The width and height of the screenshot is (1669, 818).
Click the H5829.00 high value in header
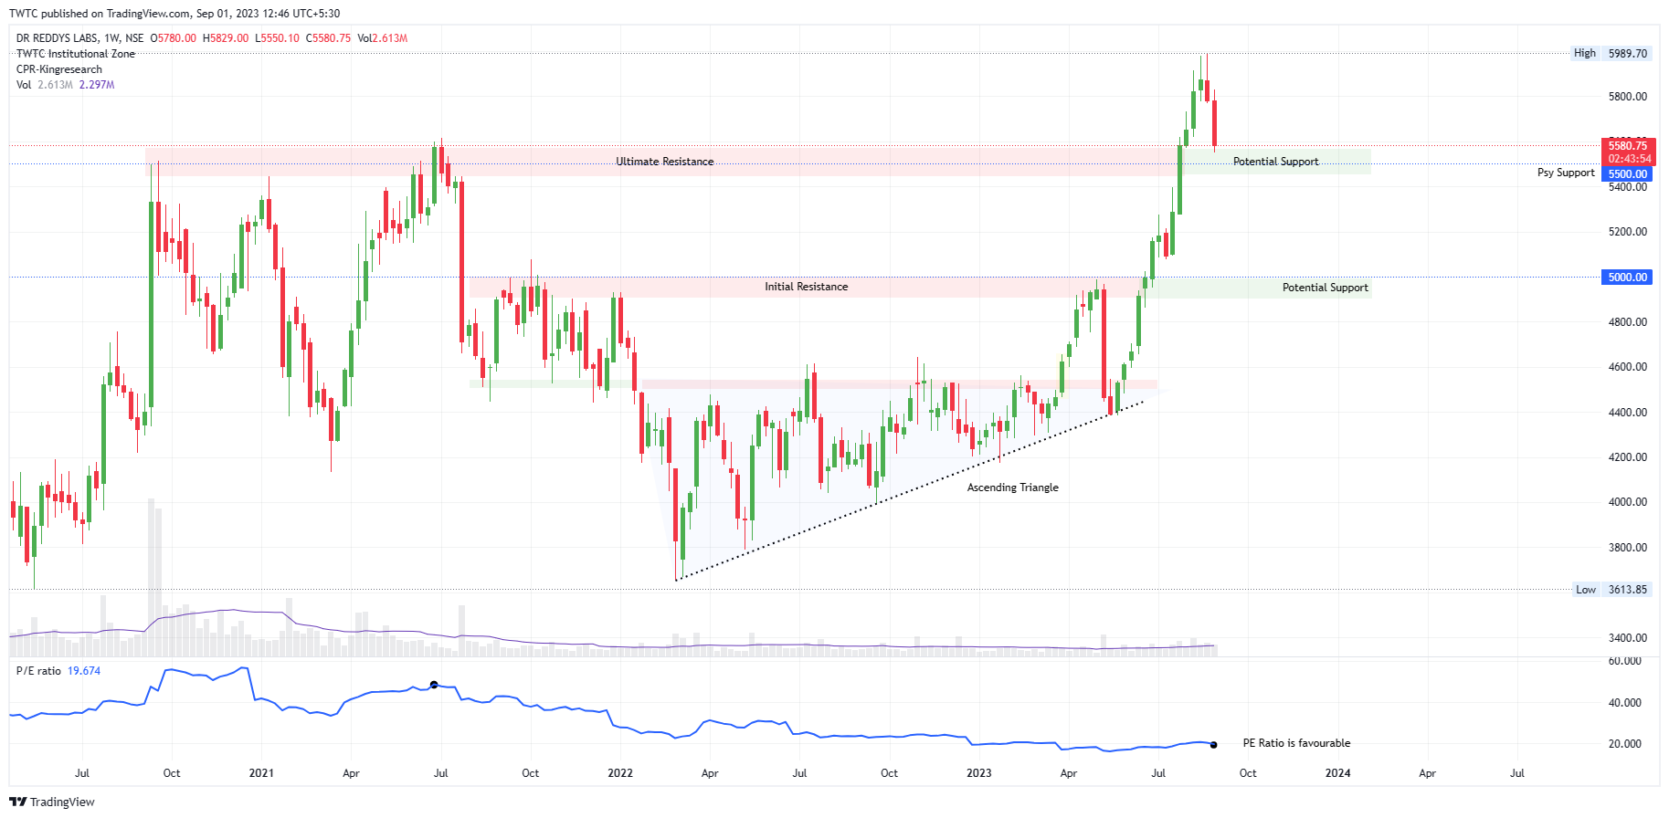click(226, 38)
